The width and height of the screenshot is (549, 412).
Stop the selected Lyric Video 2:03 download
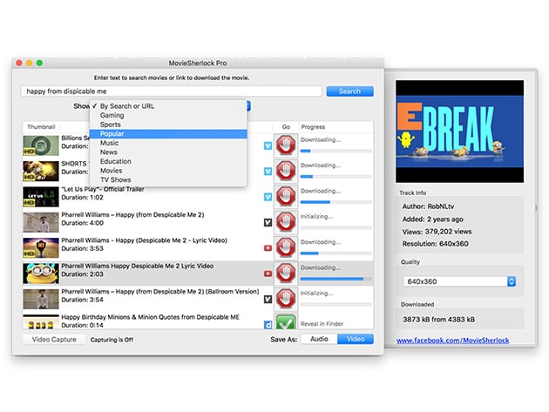pyautogui.click(x=286, y=273)
